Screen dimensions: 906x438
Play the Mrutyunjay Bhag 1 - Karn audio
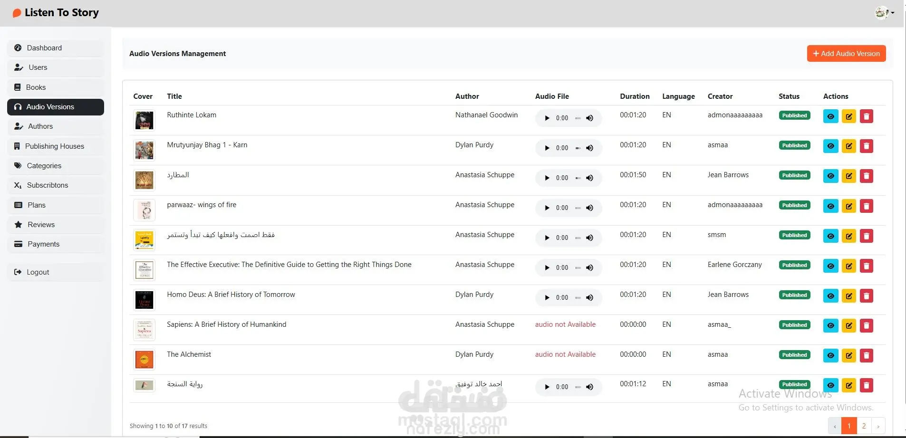point(547,148)
